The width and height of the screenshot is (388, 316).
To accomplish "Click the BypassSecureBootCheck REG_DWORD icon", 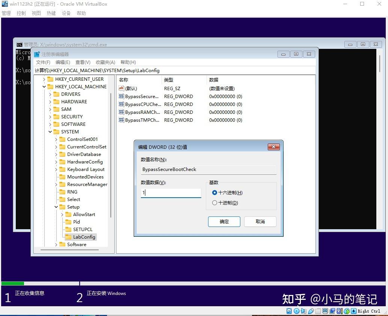I will pos(121,96).
